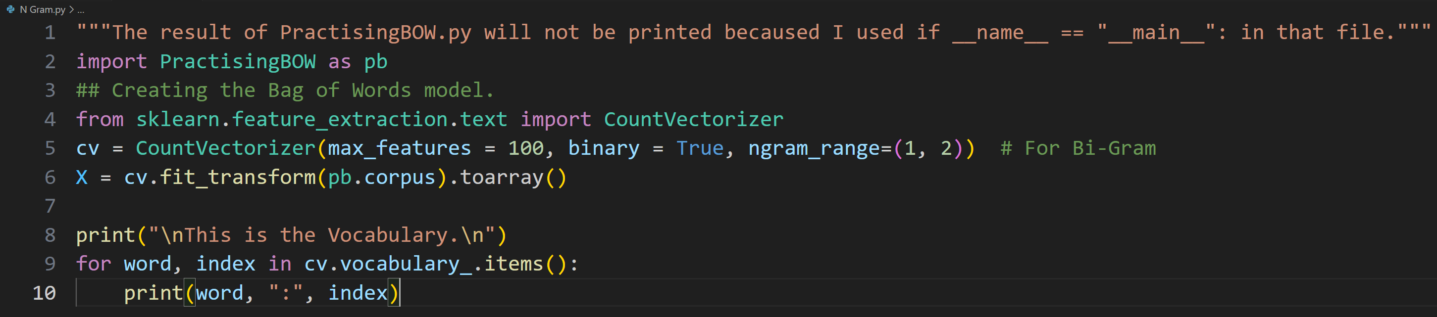
Task: Click the max_features parameter
Action: pos(400,148)
